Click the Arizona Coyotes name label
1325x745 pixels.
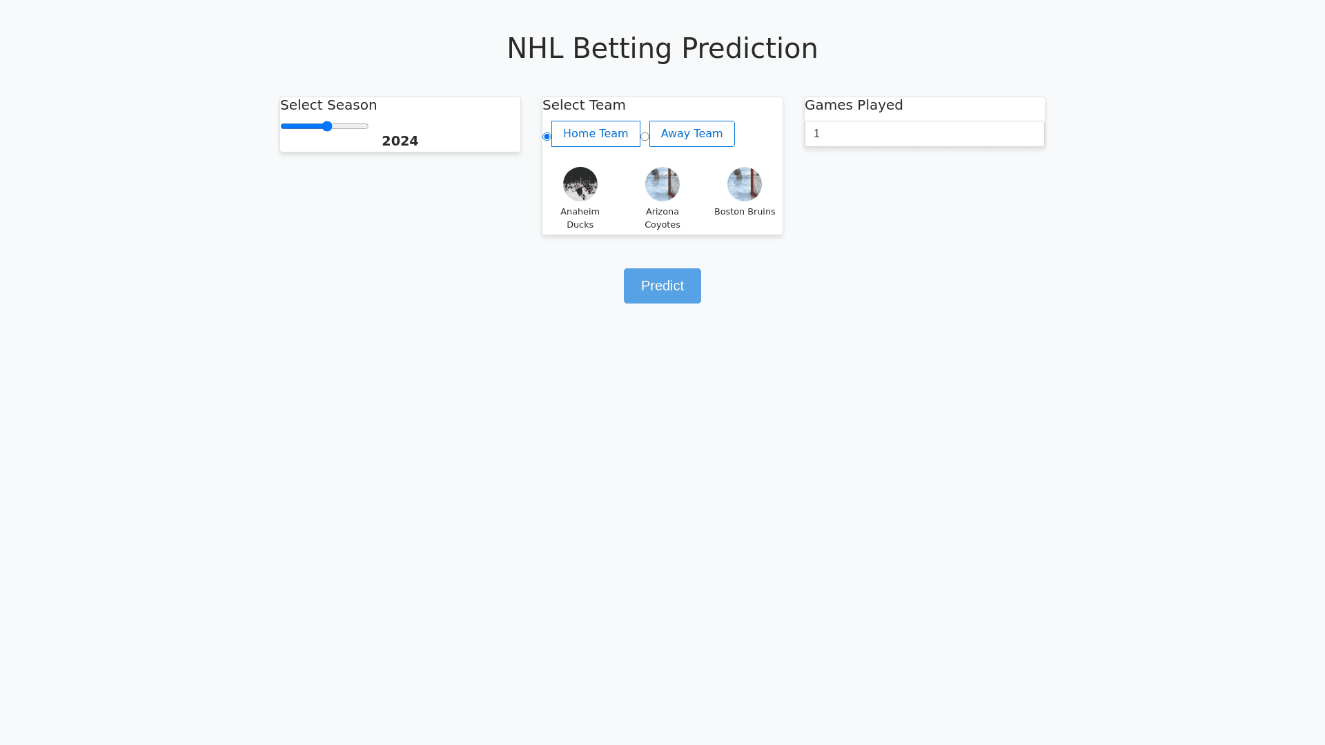pyautogui.click(x=662, y=218)
